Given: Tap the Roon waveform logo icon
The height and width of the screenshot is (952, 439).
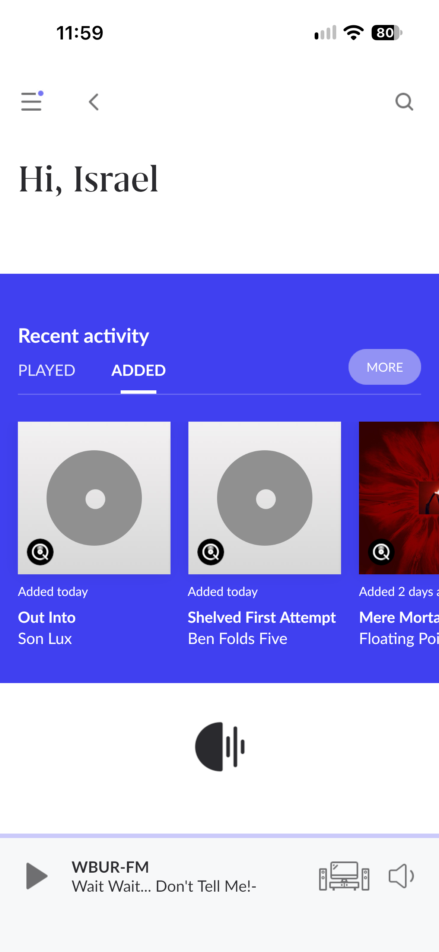Looking at the screenshot, I should click(x=220, y=746).
